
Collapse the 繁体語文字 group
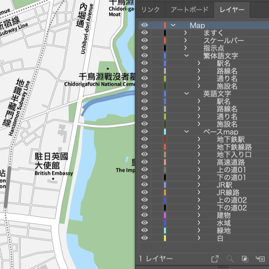pyautogui.click(x=187, y=56)
